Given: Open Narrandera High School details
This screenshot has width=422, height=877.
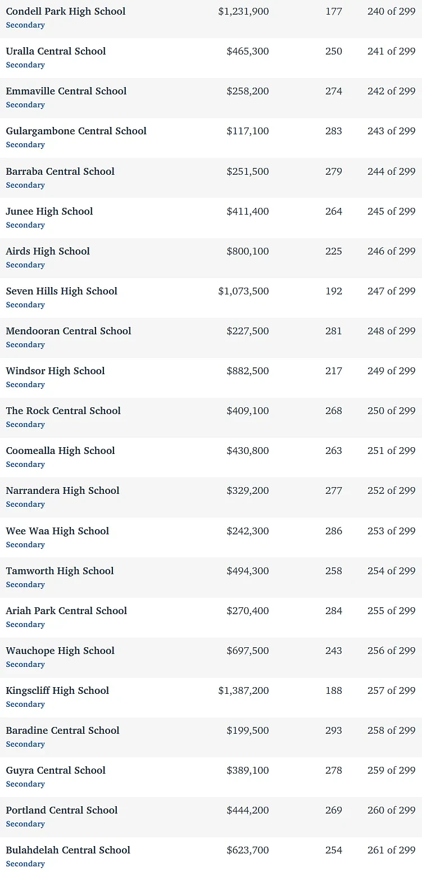Looking at the screenshot, I should (62, 490).
